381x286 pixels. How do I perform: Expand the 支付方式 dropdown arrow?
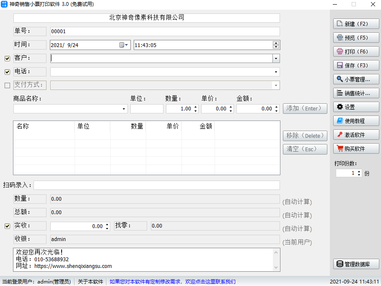click(276, 85)
